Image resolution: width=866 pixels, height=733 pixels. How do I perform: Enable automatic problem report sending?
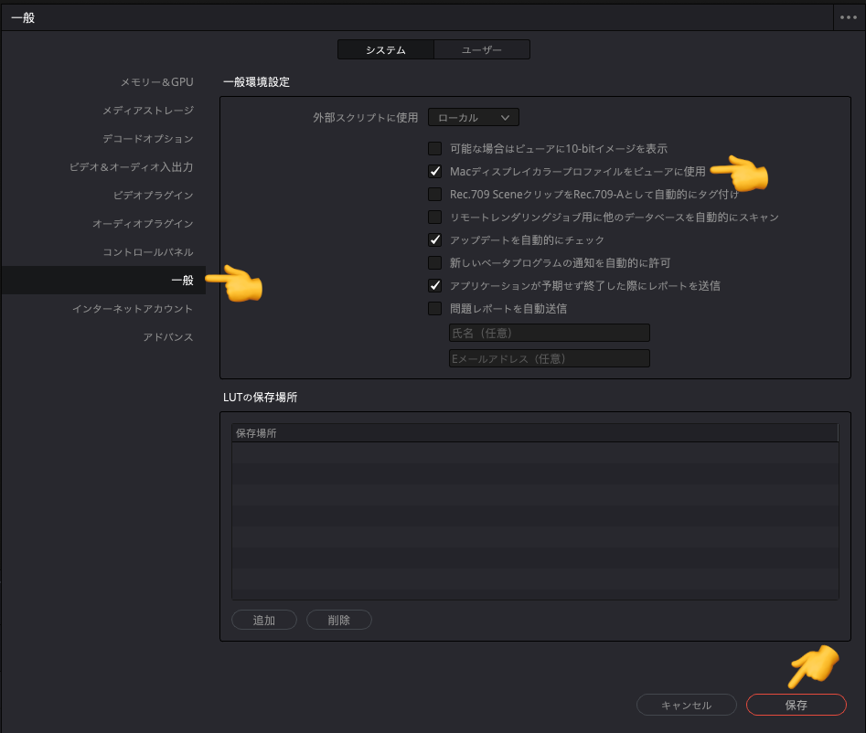click(435, 308)
